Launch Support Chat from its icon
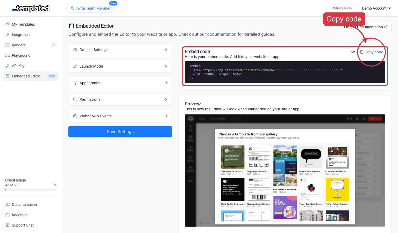Image resolution: width=398 pixels, height=233 pixels. point(8,225)
